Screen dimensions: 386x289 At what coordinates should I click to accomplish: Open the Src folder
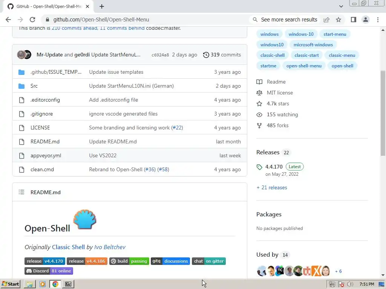[x=34, y=86]
